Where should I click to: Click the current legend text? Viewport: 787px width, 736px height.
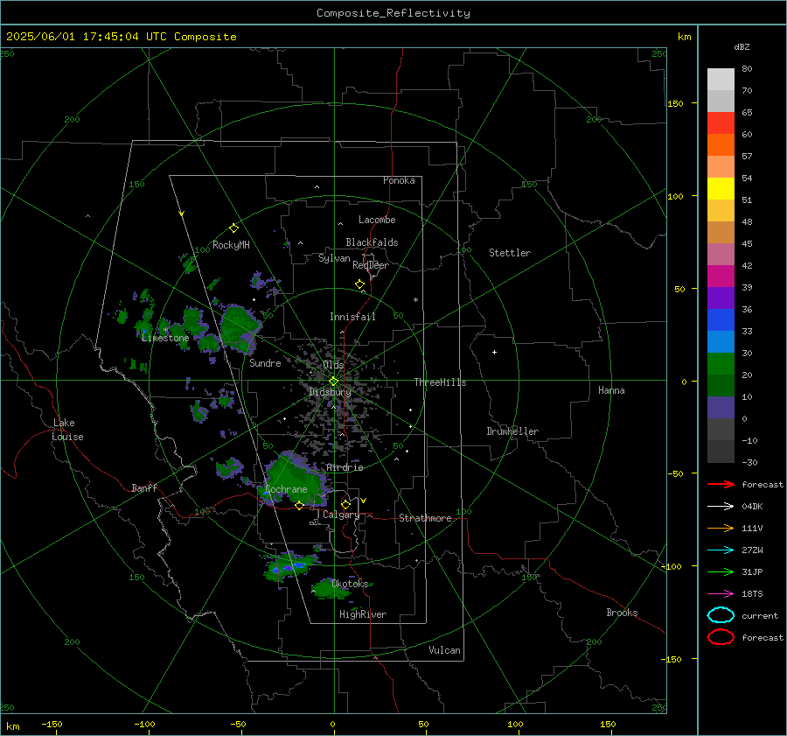click(759, 615)
